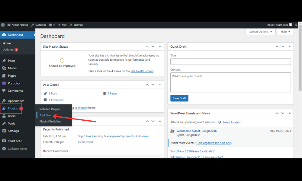Viewport: 302px width, 181px height.
Task: Open WordCamp Sylhet, Bangladesh event
Action: click(x=197, y=131)
